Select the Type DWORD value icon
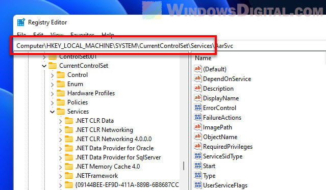The image size is (326, 190). 198,175
